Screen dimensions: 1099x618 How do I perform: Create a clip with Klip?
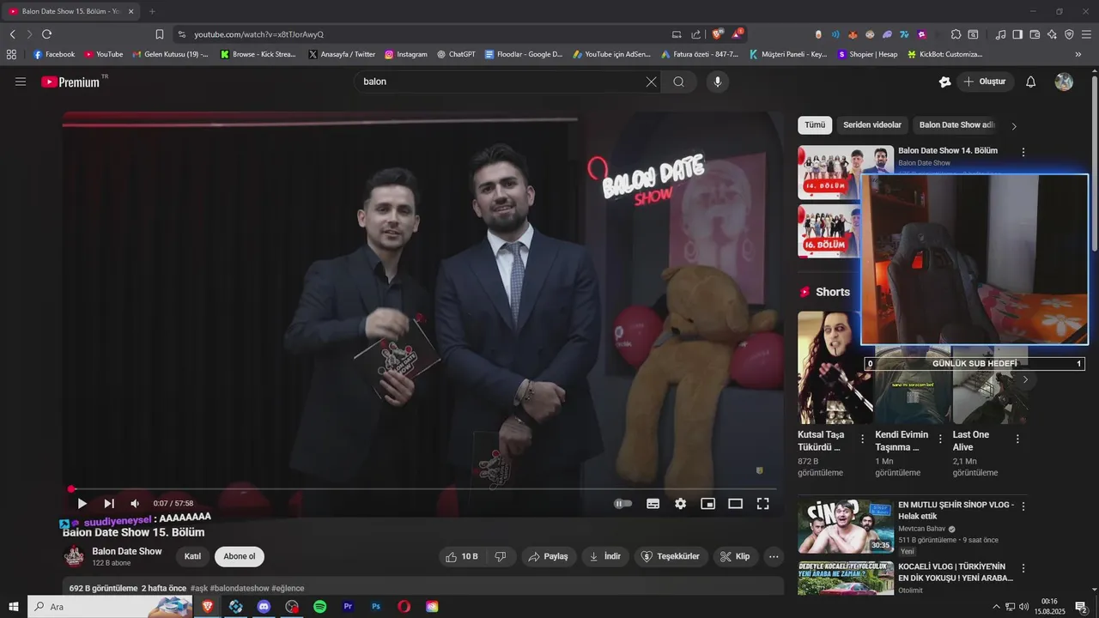pyautogui.click(x=735, y=556)
